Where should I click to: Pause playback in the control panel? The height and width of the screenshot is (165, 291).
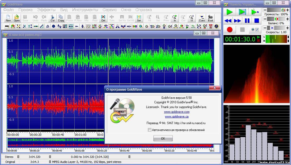pyautogui.click(x=247, y=21)
